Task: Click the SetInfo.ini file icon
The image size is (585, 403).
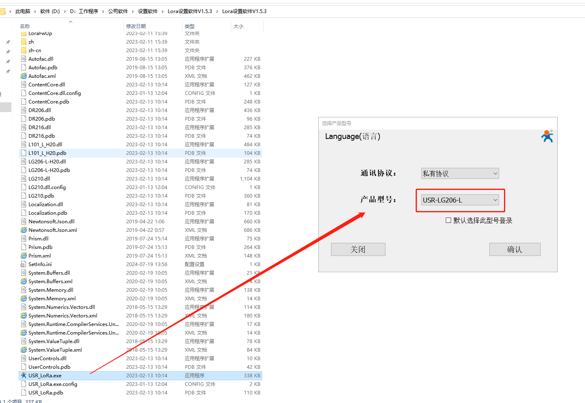Action: [x=24, y=264]
